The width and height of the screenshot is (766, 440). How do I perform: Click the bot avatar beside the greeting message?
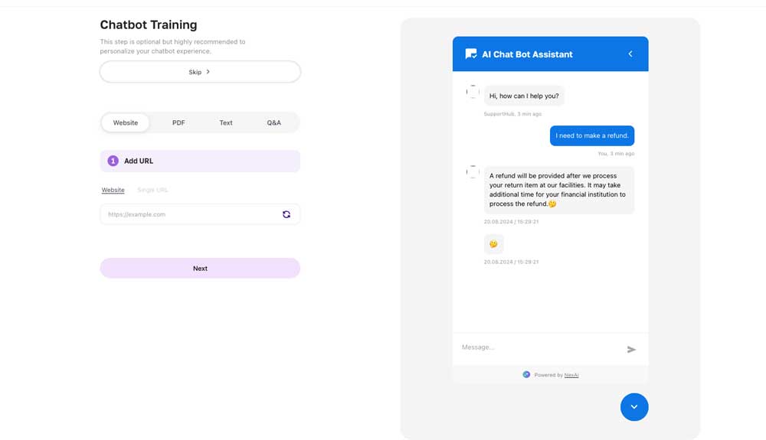[x=473, y=92]
